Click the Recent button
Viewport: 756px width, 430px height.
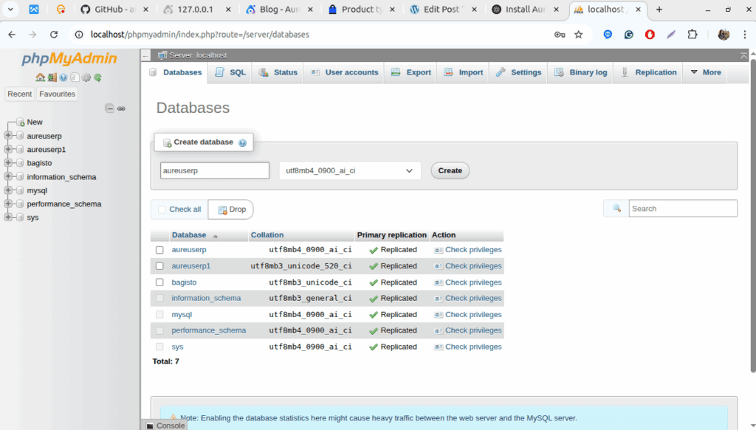[20, 94]
